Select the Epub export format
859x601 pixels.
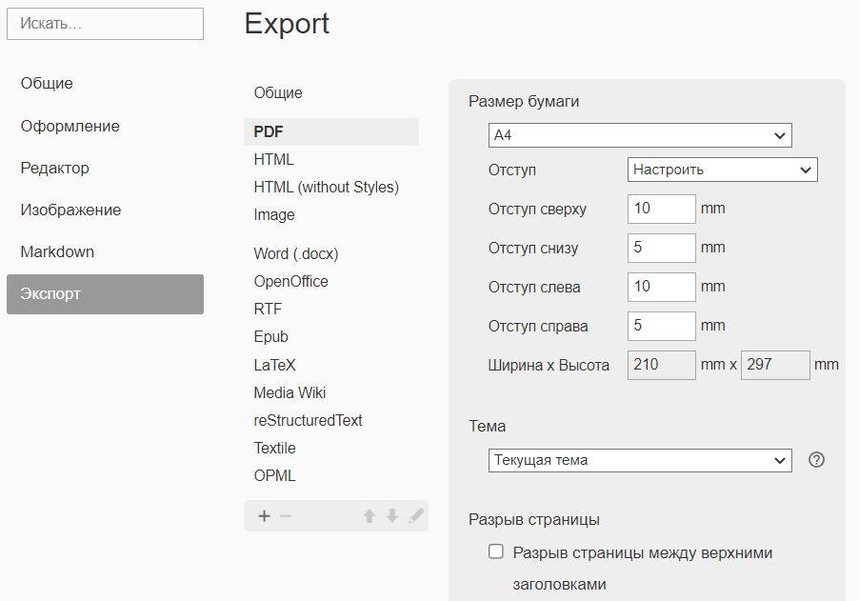pos(271,337)
